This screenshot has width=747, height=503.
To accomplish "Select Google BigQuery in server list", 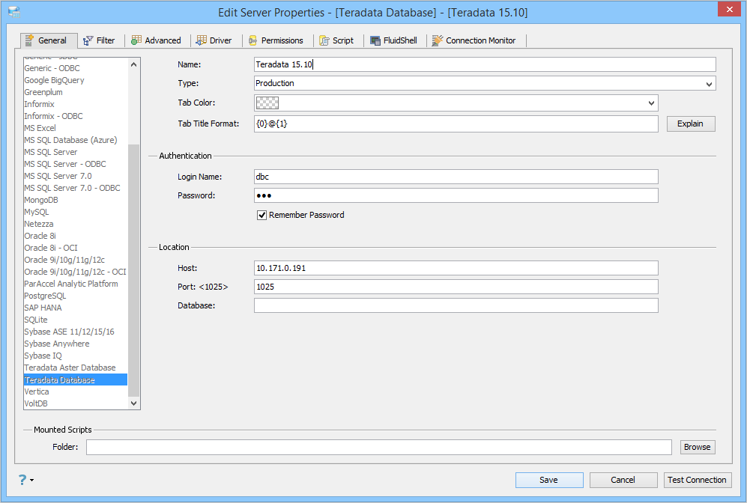I will tap(76, 80).
